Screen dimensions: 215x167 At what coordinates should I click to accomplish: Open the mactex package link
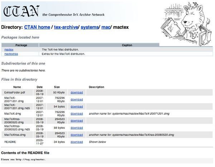(9, 49)
